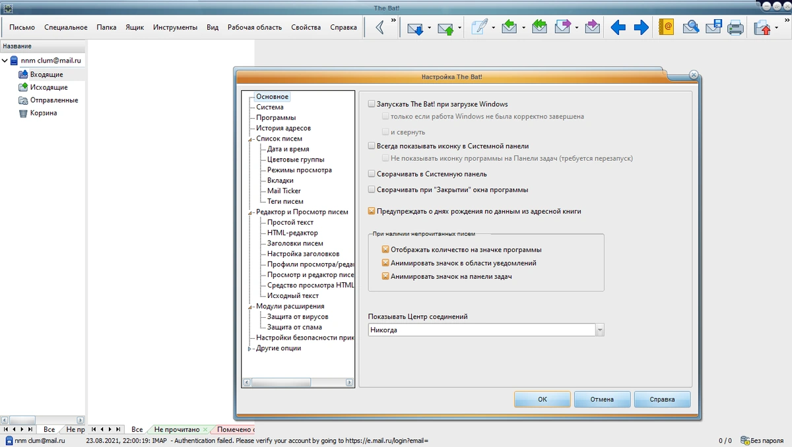Save message with the floppy envelope icon

click(713, 28)
